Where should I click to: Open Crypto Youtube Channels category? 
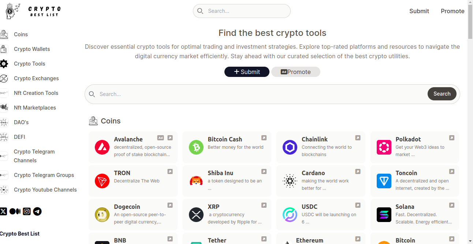tap(45, 190)
